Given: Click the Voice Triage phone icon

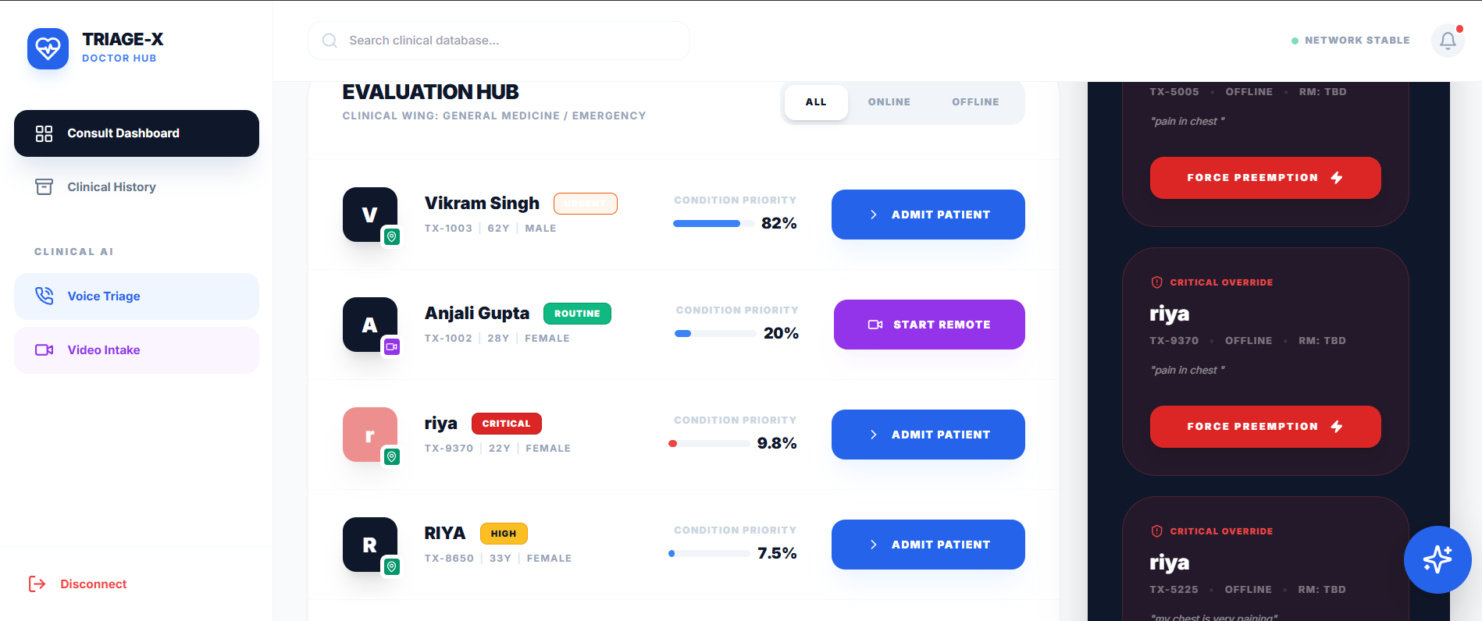Looking at the screenshot, I should (x=45, y=296).
